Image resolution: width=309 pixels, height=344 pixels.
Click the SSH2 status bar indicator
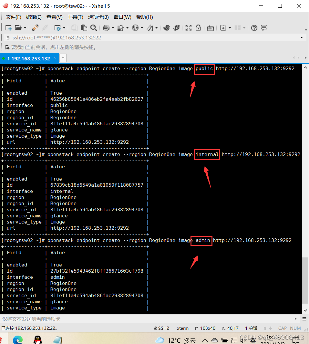click(162, 328)
